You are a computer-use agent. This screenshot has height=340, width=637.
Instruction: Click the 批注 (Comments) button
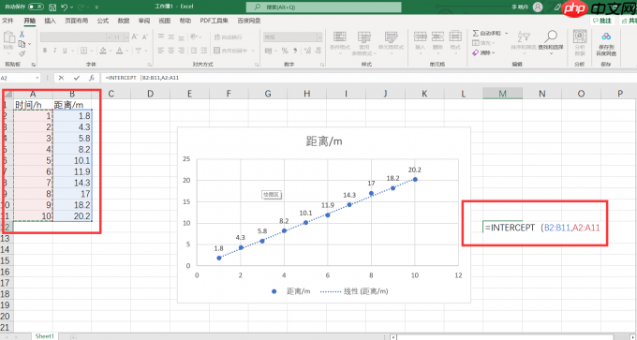(x=602, y=21)
